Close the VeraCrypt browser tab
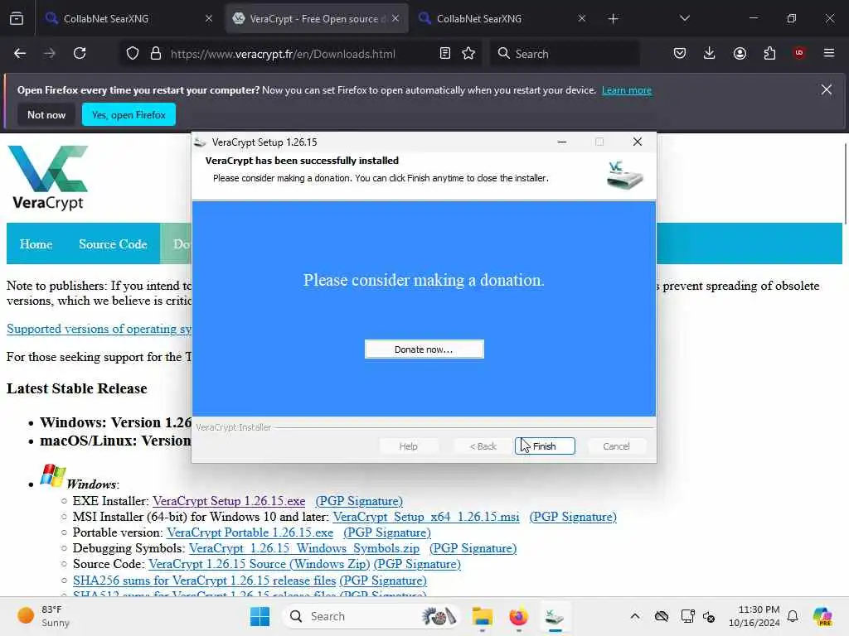Viewport: 849px width, 636px height. click(x=395, y=18)
